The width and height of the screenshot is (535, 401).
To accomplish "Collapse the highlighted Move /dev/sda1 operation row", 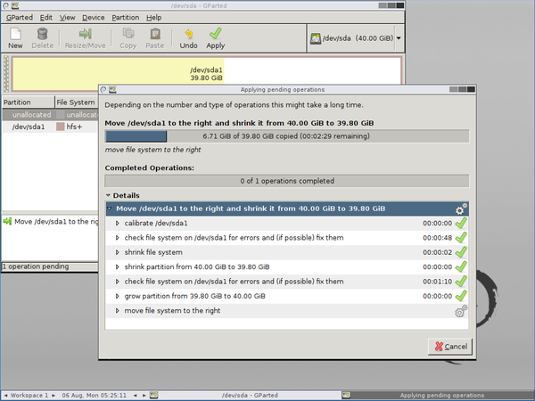I will click(110, 209).
